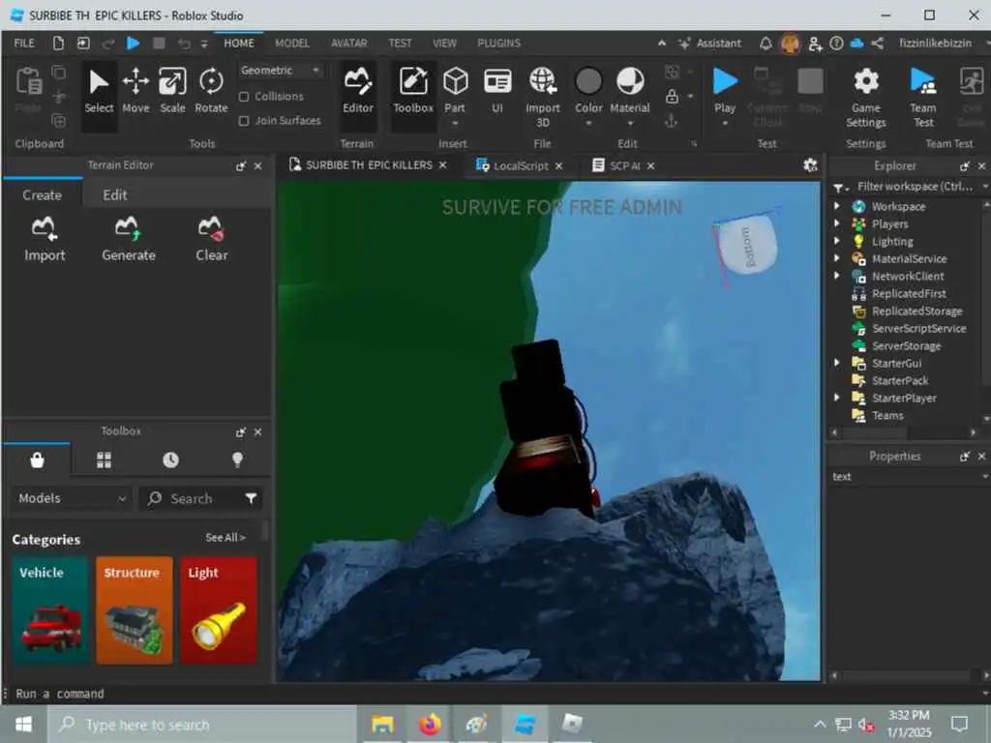Switch to Terrain Editor Edit tab

(115, 195)
